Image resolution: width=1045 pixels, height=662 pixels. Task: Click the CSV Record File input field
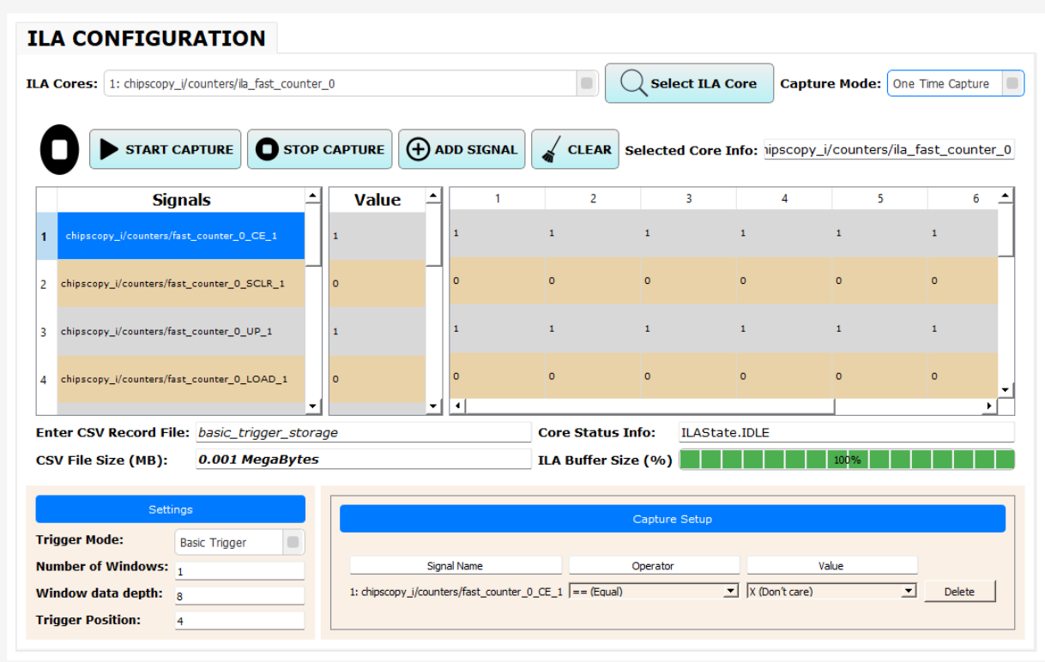[363, 432]
